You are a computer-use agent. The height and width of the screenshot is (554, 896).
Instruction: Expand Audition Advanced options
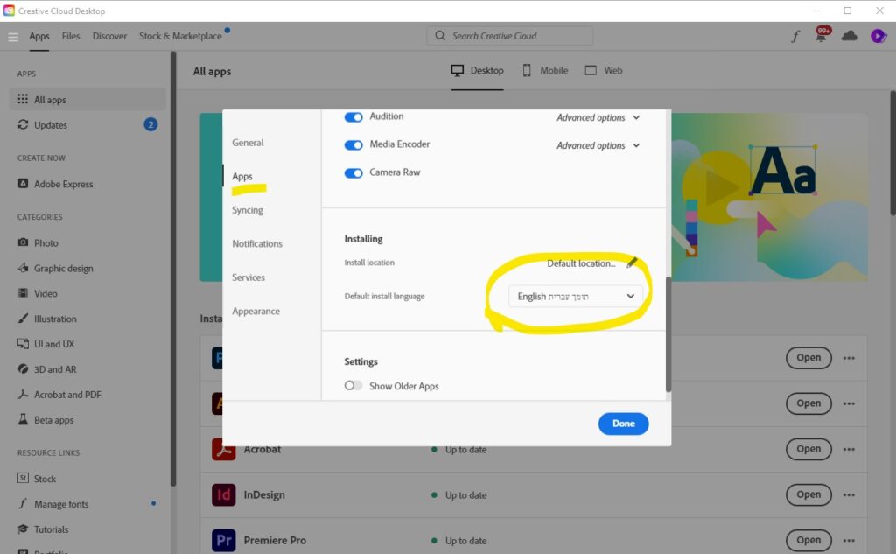(598, 117)
